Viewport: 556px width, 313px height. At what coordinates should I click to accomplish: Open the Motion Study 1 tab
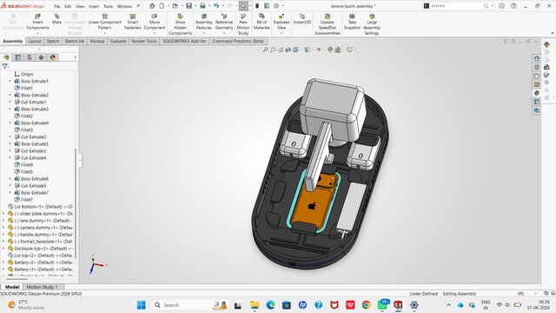coord(42,287)
